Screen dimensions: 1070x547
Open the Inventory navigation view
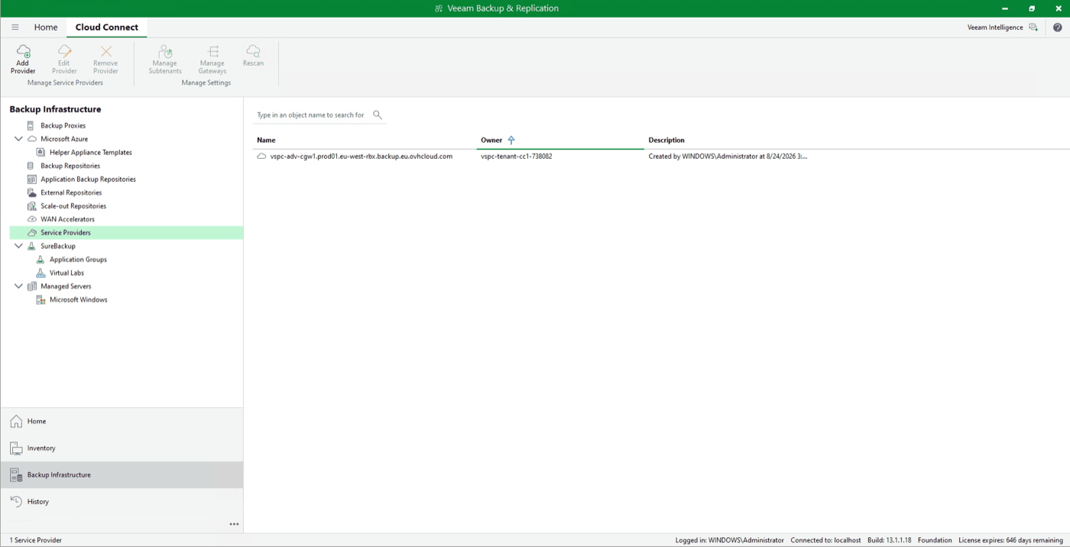[x=122, y=448]
